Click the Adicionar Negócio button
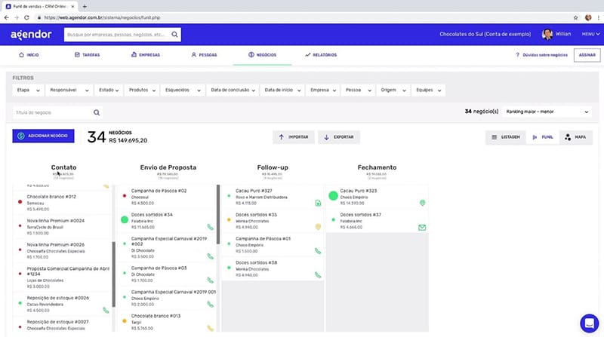This screenshot has width=604, height=337. [43, 136]
